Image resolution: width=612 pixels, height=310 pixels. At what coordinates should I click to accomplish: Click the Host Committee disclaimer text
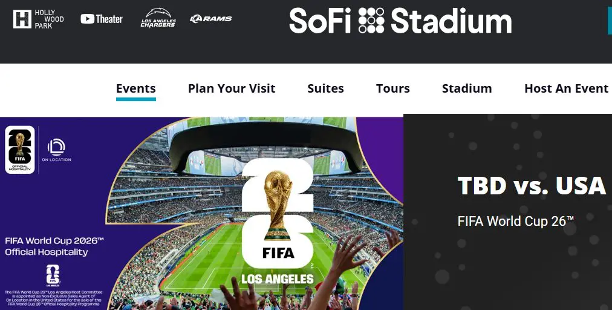(54, 299)
